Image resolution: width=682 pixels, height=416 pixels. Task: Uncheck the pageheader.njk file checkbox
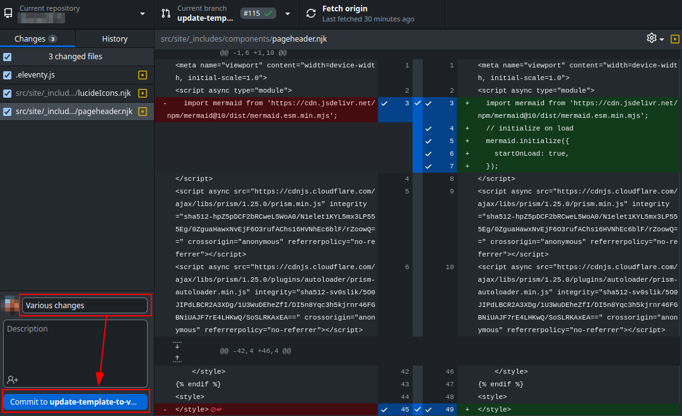click(x=8, y=112)
